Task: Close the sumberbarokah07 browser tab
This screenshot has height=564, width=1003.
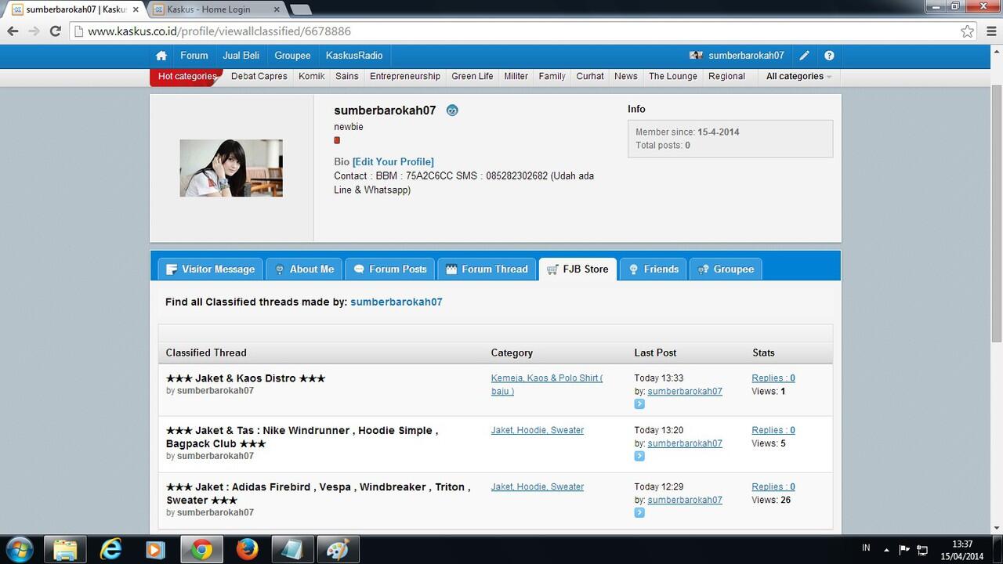Action: pos(134,9)
